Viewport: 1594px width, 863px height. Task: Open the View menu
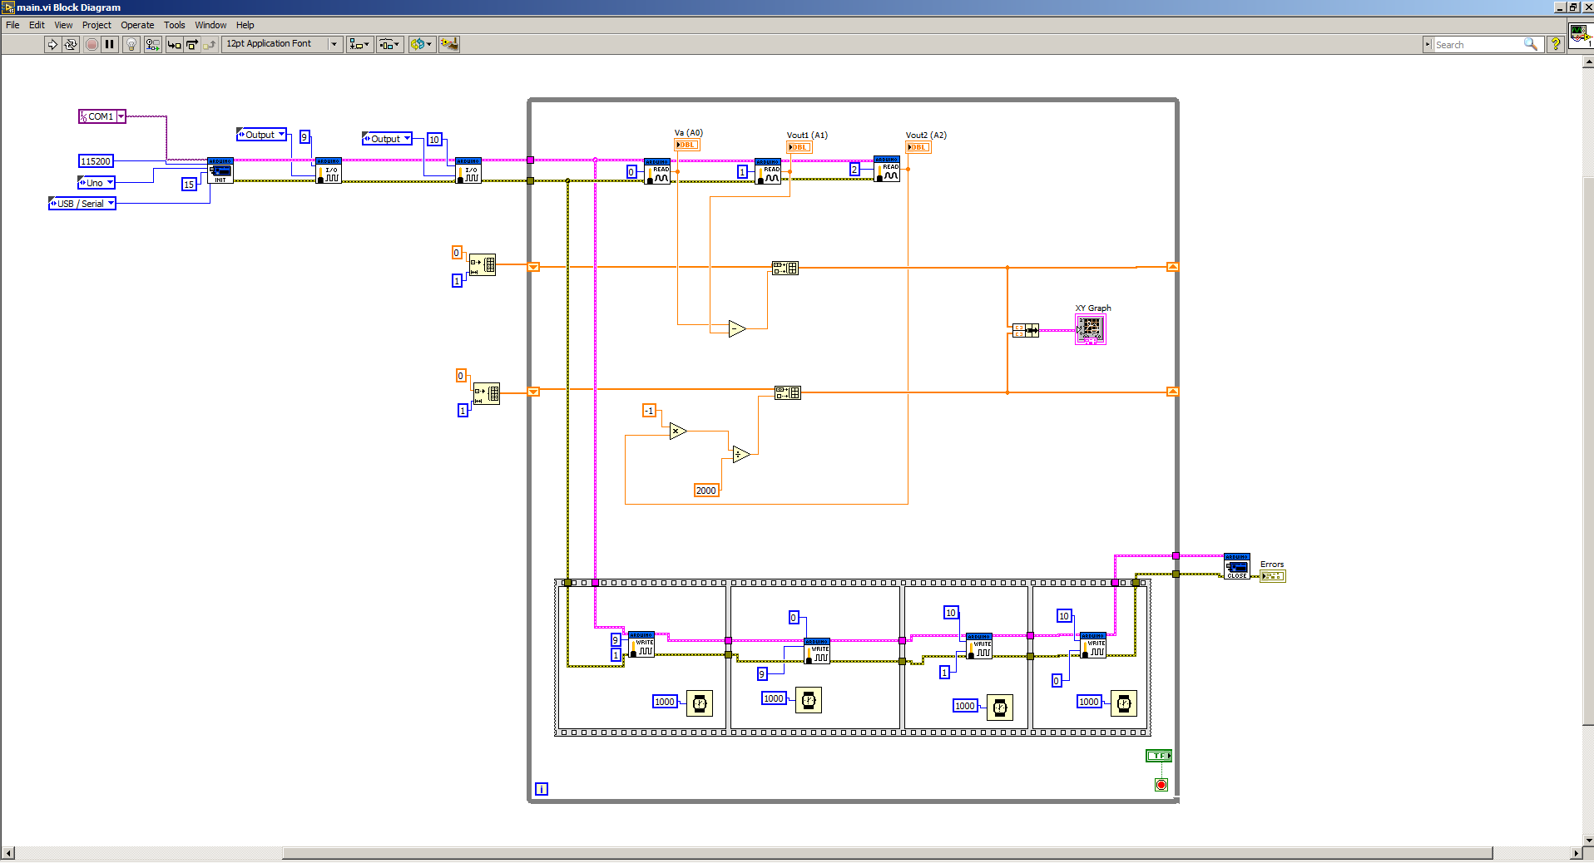[63, 25]
